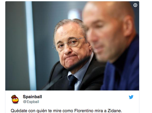This screenshot has height=113, width=152.
Task: Click the word Florentino in tweet
Action: click(x=84, y=111)
